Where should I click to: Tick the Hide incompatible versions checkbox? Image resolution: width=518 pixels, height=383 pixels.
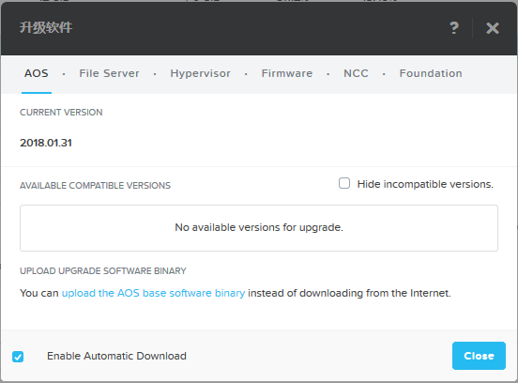[344, 183]
